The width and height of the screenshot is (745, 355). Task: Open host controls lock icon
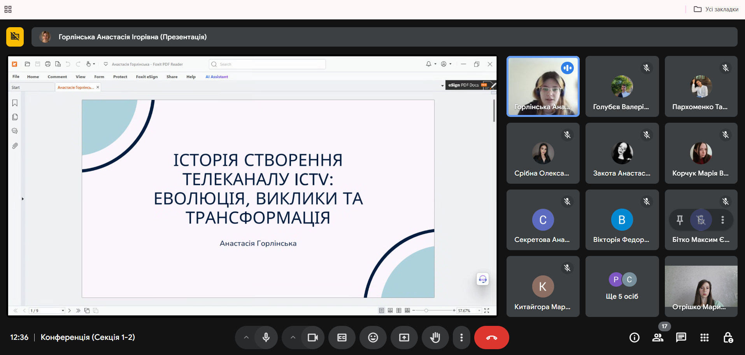point(728,338)
